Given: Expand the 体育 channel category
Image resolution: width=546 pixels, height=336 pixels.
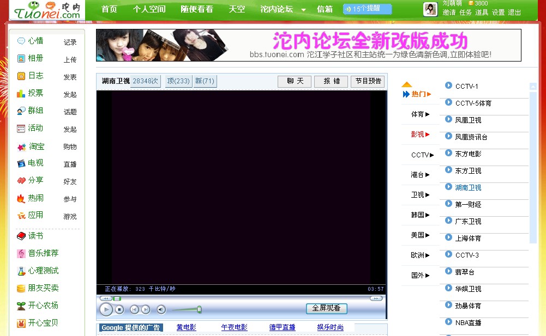Looking at the screenshot, I should tap(421, 114).
